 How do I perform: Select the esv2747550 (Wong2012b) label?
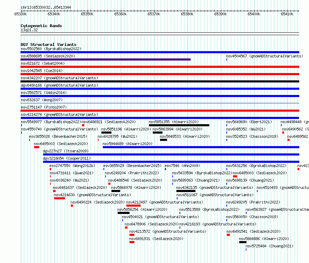(x=72, y=166)
